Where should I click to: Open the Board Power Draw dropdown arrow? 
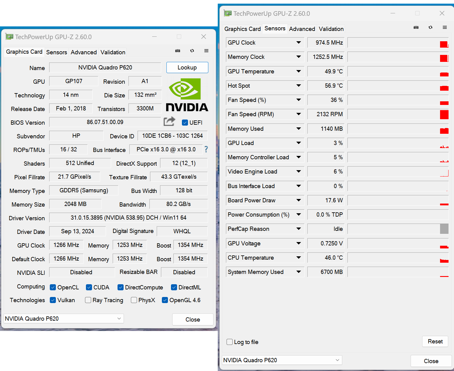click(299, 200)
